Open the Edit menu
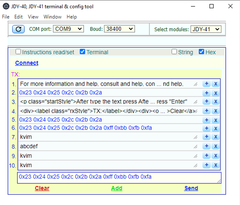 click(x=18, y=17)
